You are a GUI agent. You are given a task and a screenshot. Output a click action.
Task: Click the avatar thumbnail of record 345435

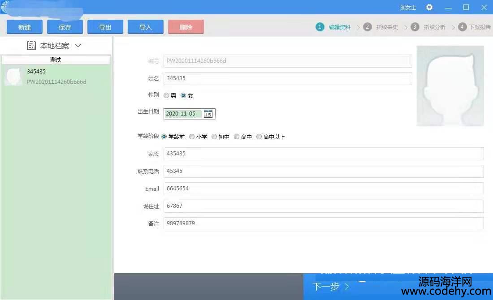coord(14,76)
